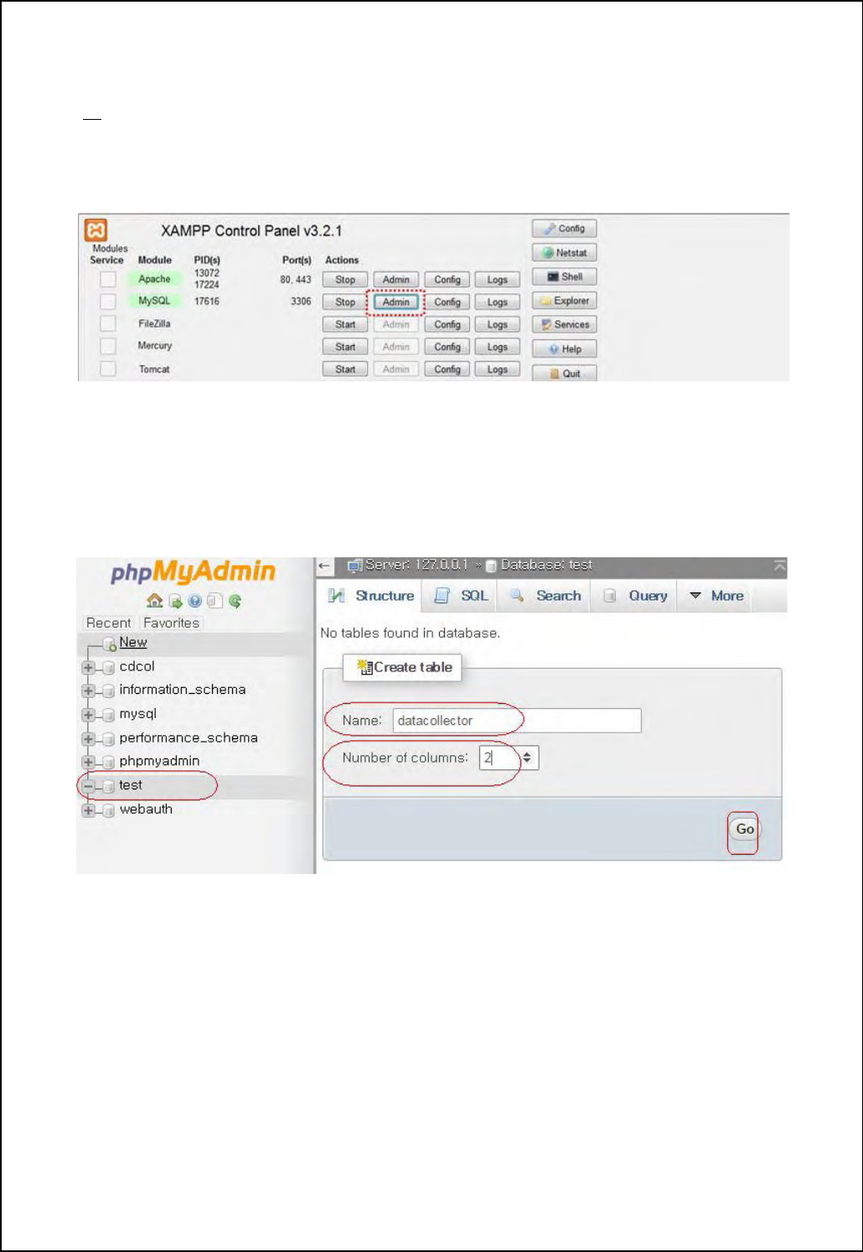Expand the performance_schema database node
This screenshot has height=1252, width=863.
88,739
